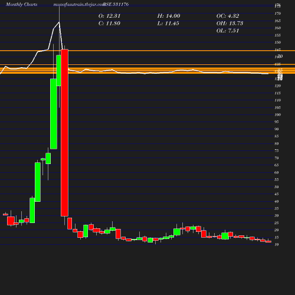Click the 165 price axis label
The width and height of the screenshot is (295, 295).
coord(277,21)
